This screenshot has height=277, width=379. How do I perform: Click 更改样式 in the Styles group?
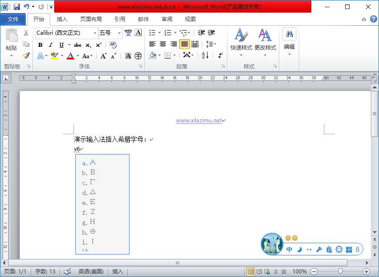point(264,44)
